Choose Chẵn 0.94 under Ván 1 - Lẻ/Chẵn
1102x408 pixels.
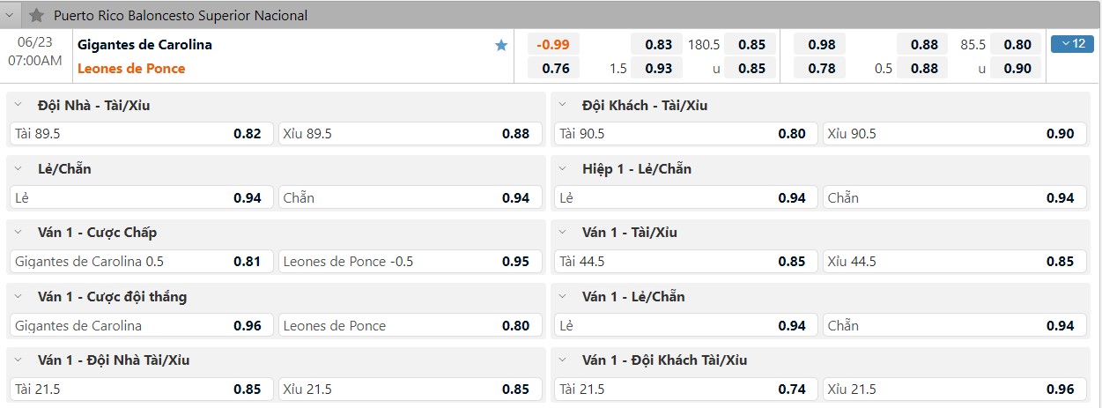[953, 325]
